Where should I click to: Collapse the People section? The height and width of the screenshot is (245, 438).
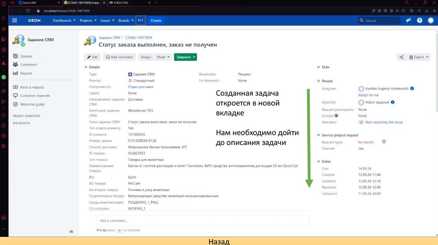click(x=318, y=81)
